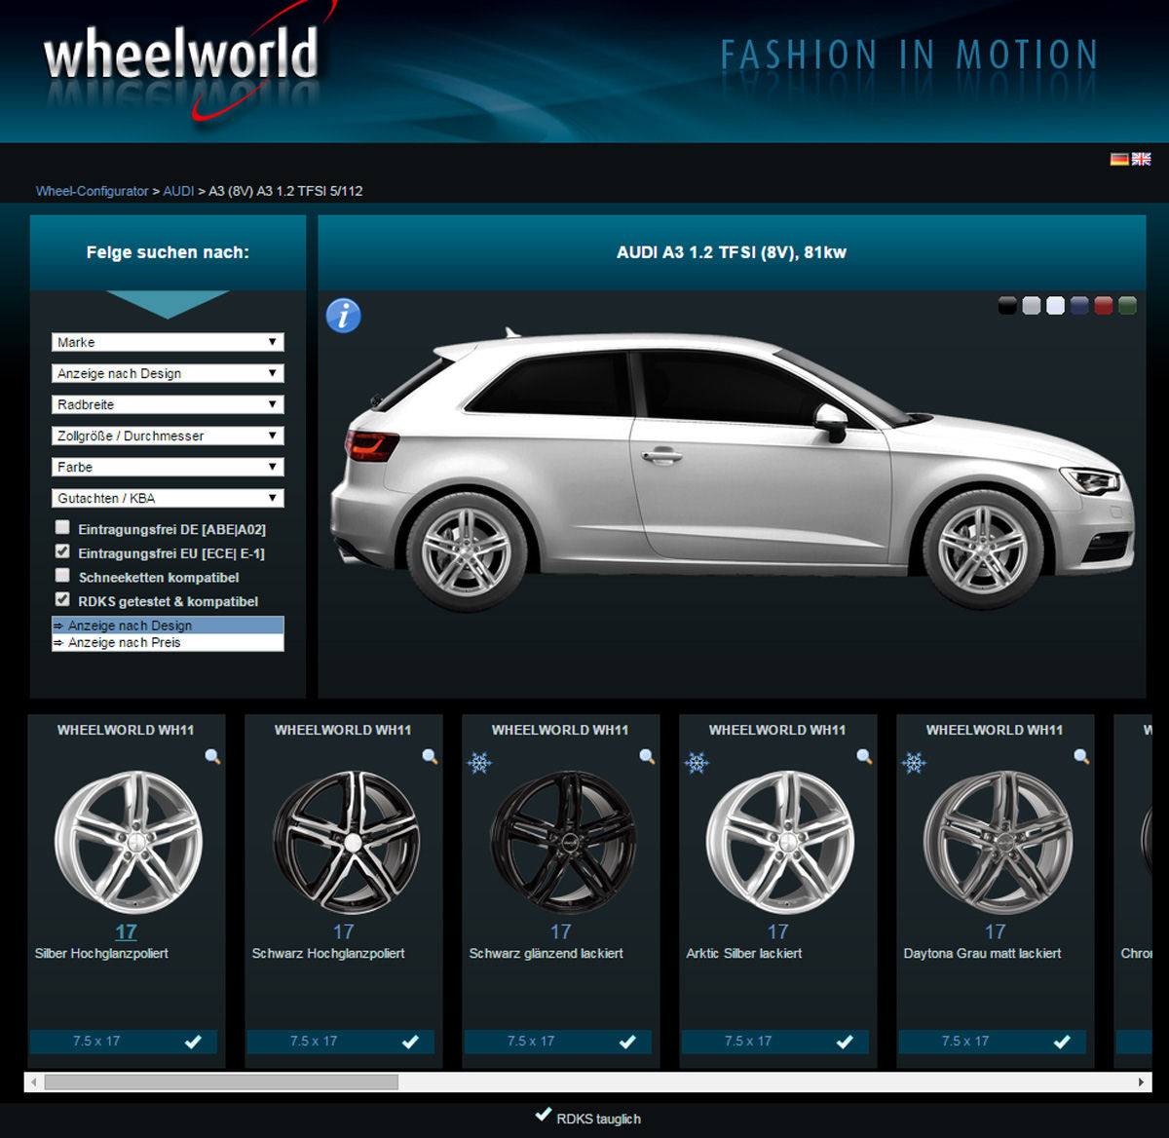
Task: Click 7.5 x 17 on Schwarz glänzend lackiert card
Action: pos(531,1042)
